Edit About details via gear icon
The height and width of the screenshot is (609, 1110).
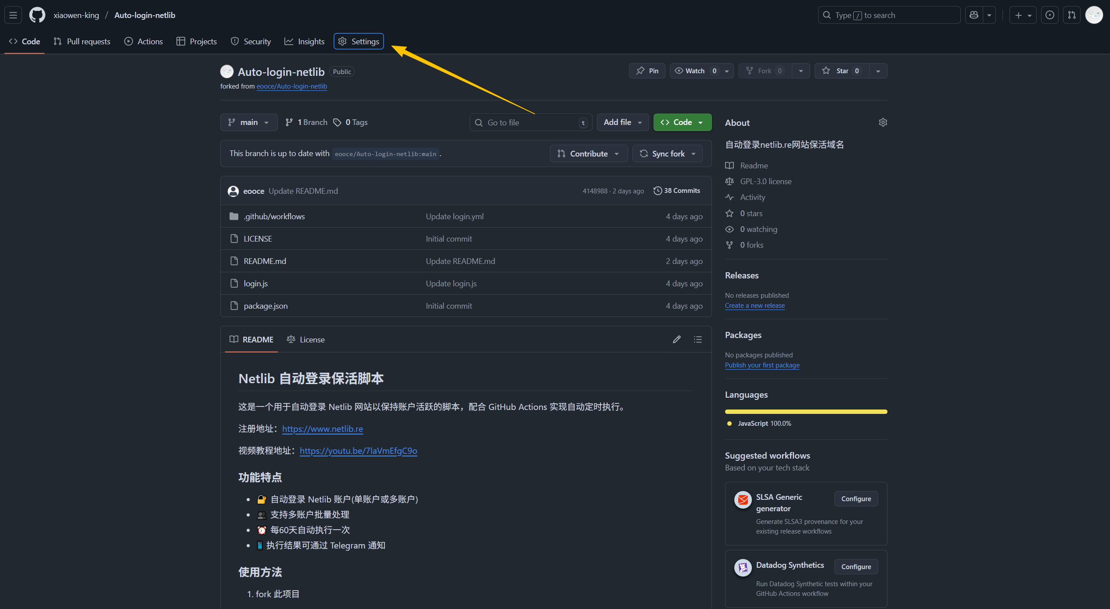pyautogui.click(x=883, y=123)
